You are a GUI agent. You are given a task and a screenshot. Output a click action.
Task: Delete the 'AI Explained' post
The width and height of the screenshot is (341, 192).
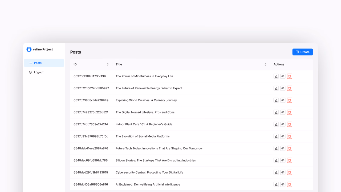[x=290, y=184]
